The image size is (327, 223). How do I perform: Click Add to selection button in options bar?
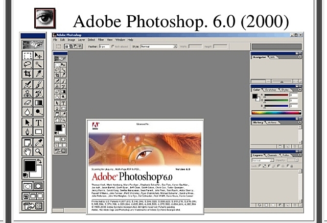pyautogui.click(x=72, y=46)
